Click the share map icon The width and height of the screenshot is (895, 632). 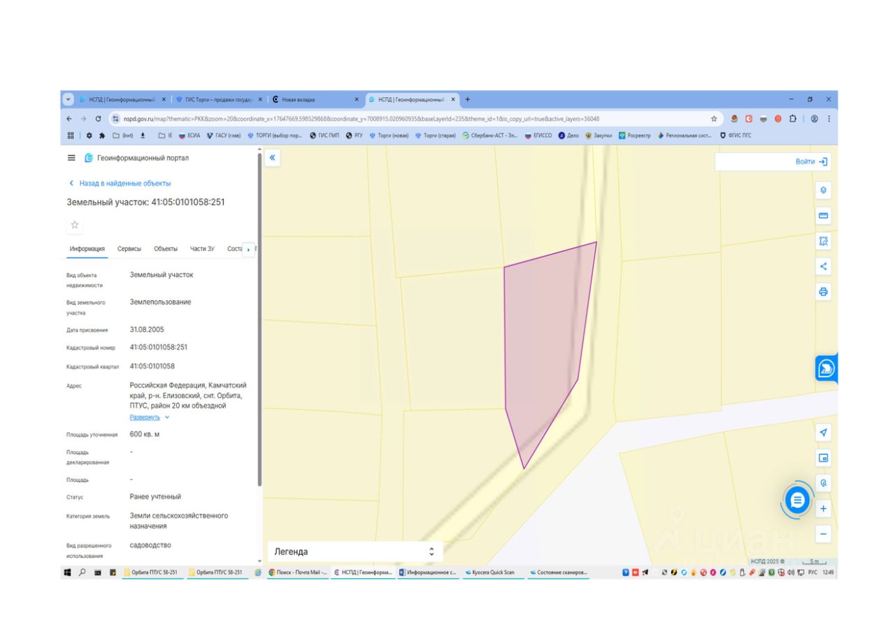tap(823, 266)
